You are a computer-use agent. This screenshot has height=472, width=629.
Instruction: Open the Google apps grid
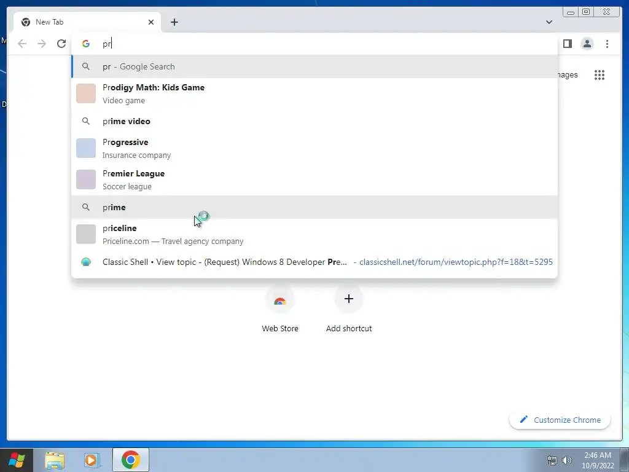(x=600, y=74)
